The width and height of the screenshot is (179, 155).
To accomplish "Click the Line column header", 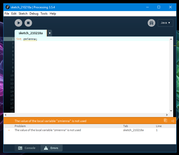I will (x=159, y=126).
